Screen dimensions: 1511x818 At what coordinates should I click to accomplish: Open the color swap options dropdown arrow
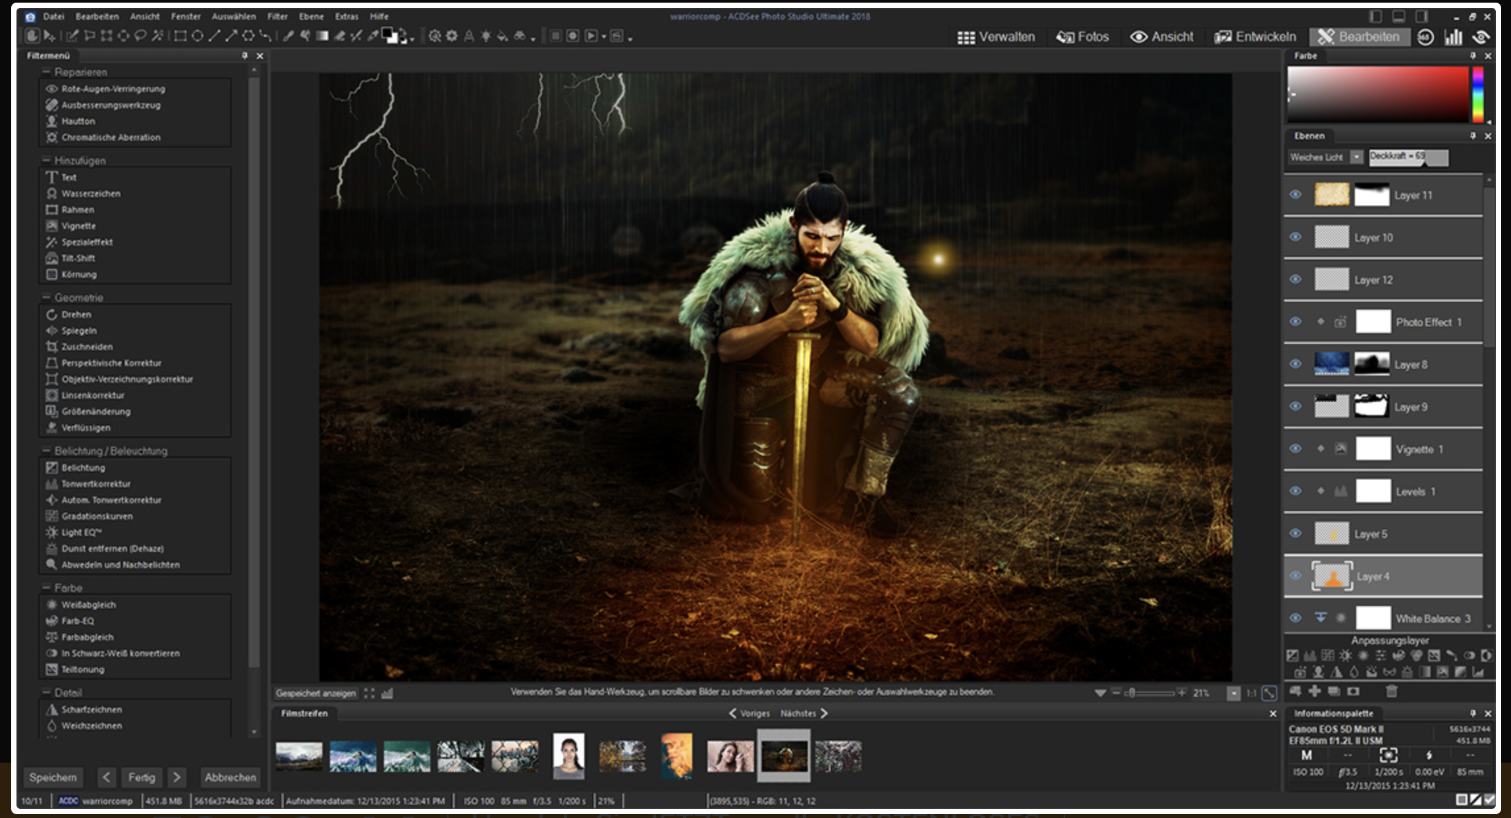[412, 40]
